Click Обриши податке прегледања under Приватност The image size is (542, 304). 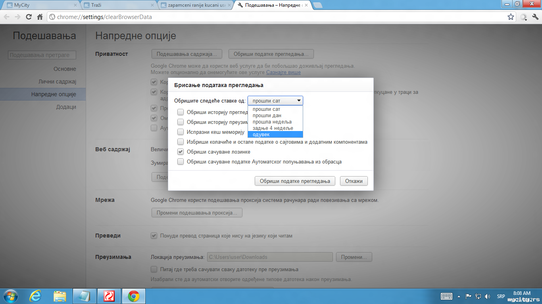[x=271, y=54]
